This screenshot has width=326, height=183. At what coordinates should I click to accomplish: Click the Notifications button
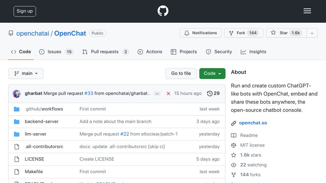pos(200,33)
